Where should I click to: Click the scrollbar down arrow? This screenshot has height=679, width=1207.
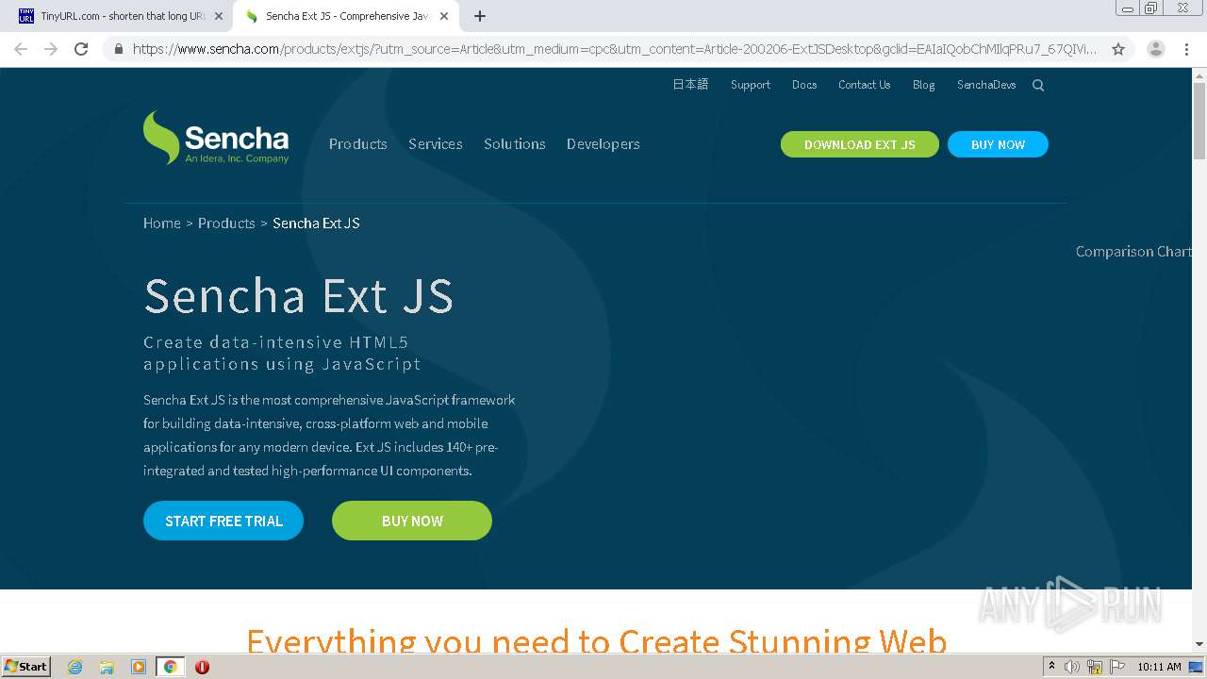[x=1199, y=644]
